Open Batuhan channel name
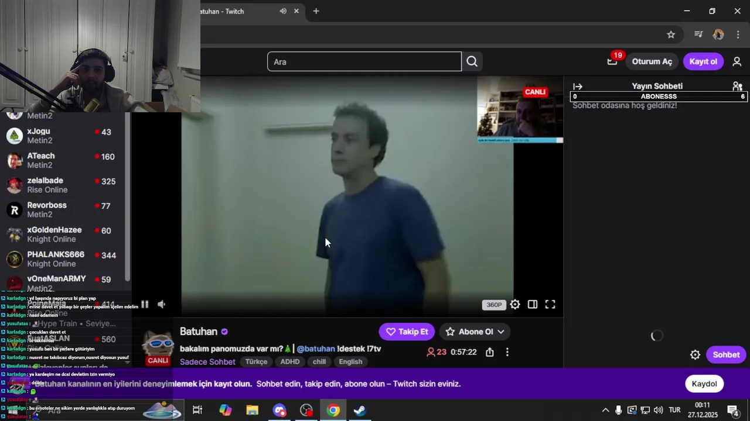 coord(199,332)
